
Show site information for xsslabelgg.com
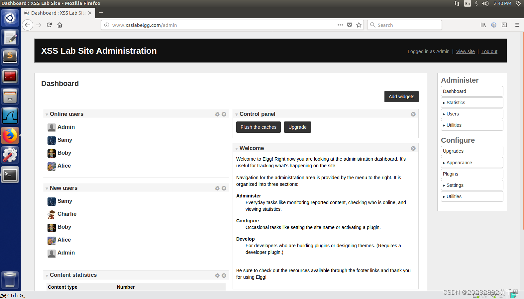point(107,25)
